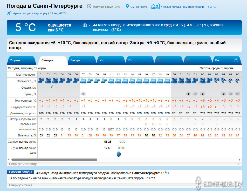Collapse the news text with Свернуть текст
Image resolution: width=247 pixels, height=191 pixels.
[x=20, y=185]
